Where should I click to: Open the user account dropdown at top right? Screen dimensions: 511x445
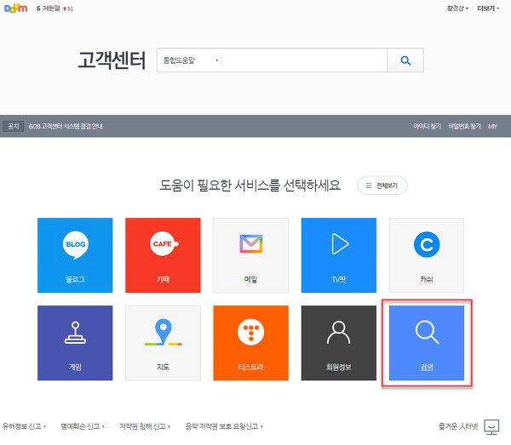point(457,9)
